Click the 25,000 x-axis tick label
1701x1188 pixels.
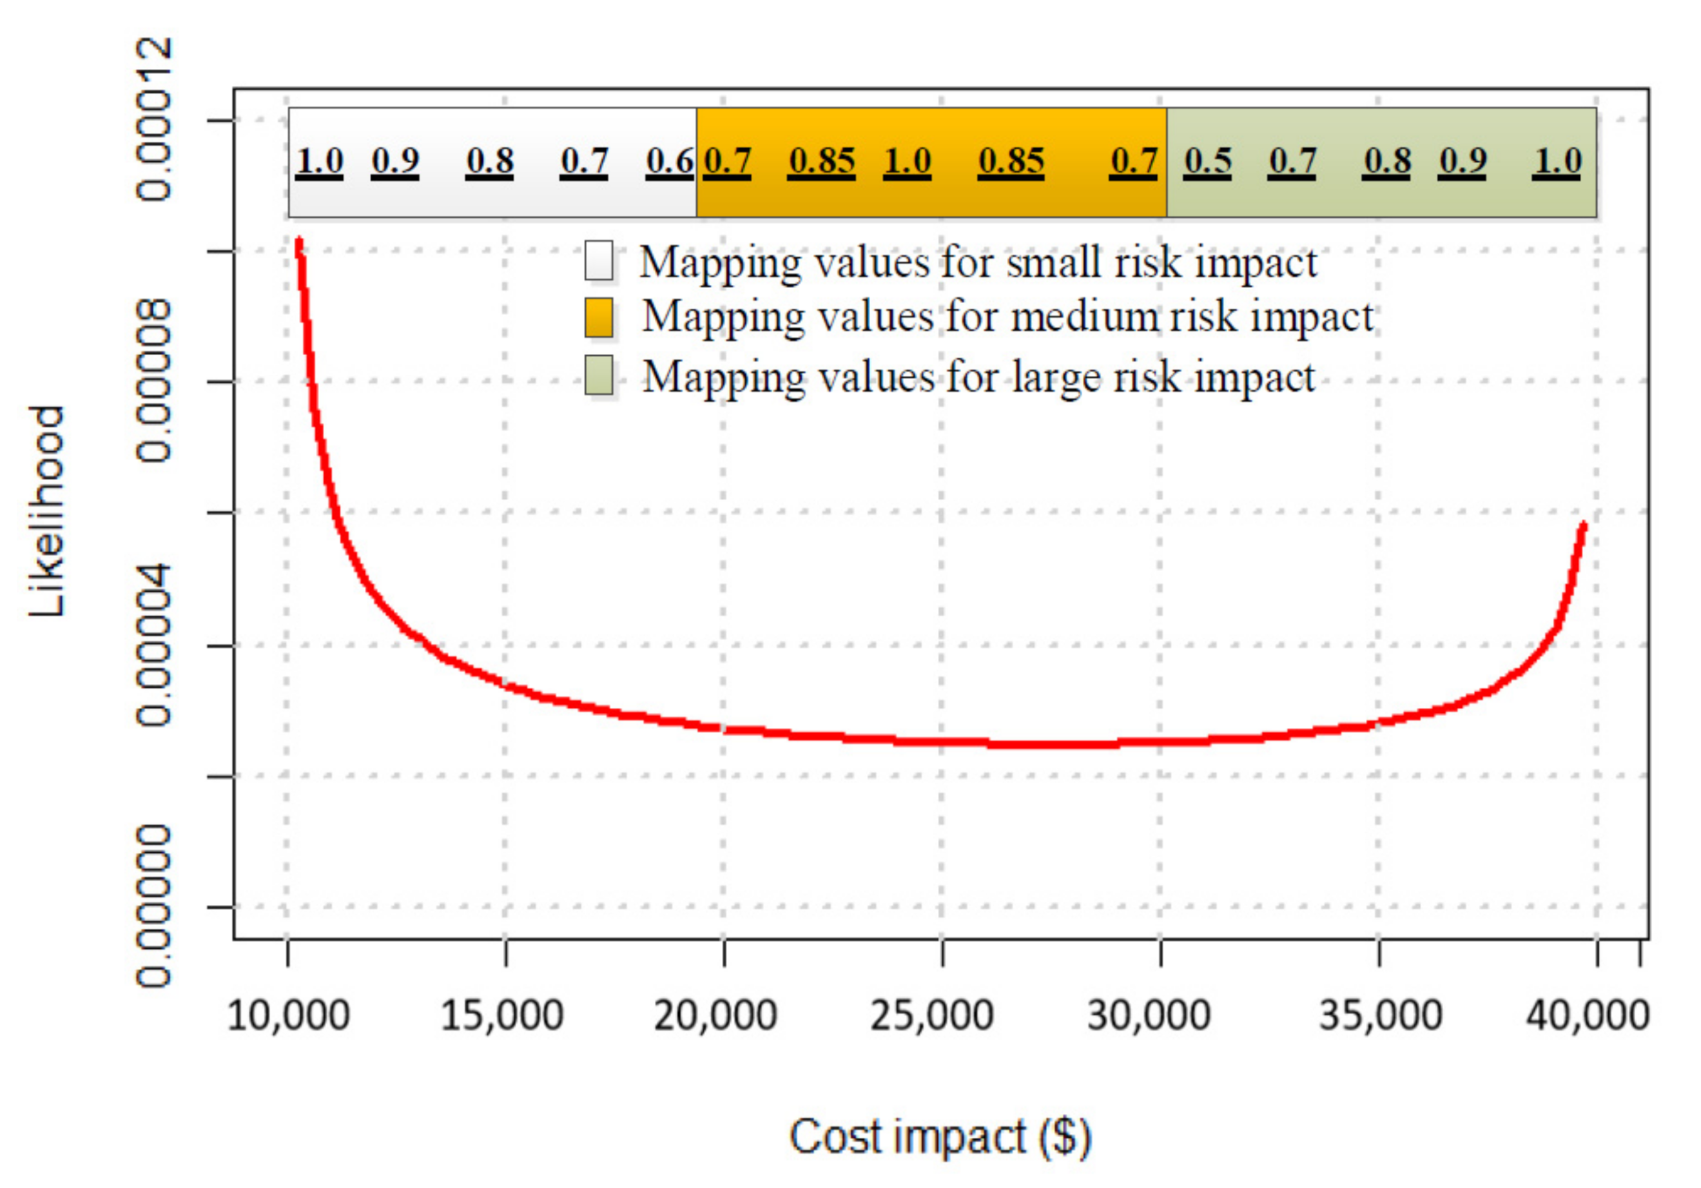pyautogui.click(x=931, y=1016)
